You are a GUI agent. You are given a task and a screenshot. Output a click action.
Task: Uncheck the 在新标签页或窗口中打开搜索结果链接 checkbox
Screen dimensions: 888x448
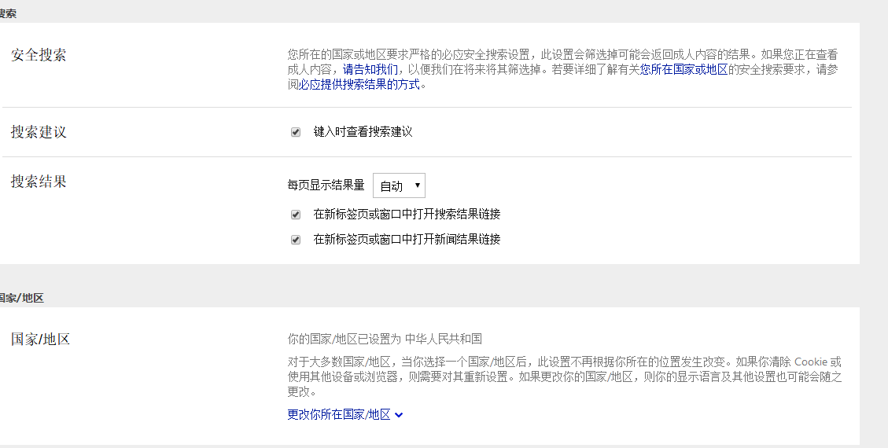[x=296, y=215]
